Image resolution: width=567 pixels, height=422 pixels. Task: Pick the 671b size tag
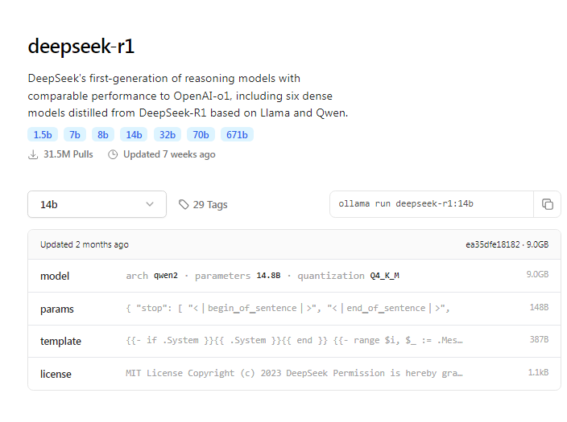237,135
